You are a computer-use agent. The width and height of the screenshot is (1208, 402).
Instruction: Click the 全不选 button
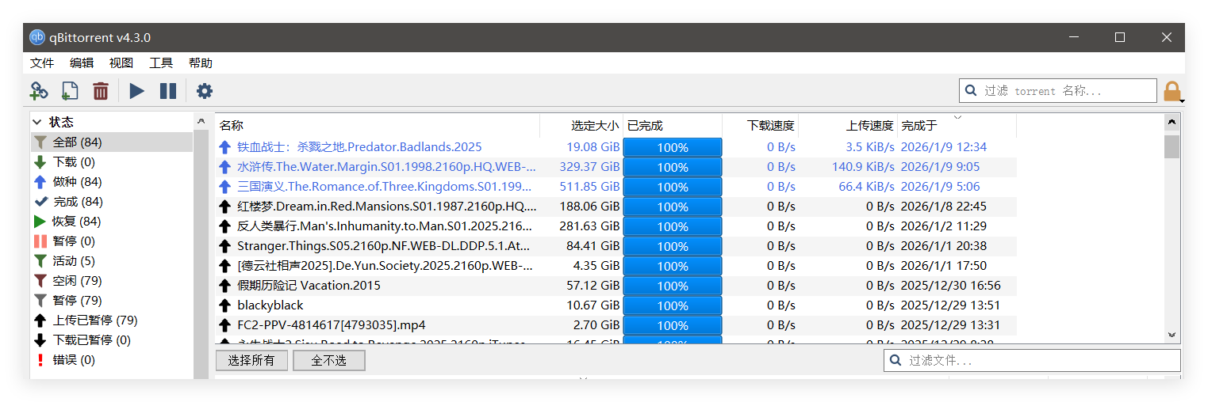[x=329, y=361]
